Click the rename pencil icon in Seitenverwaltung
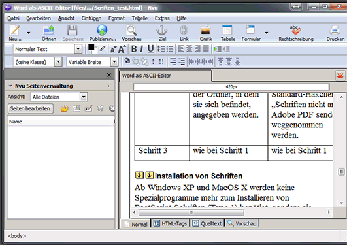347x245 pixels. pos(89,108)
